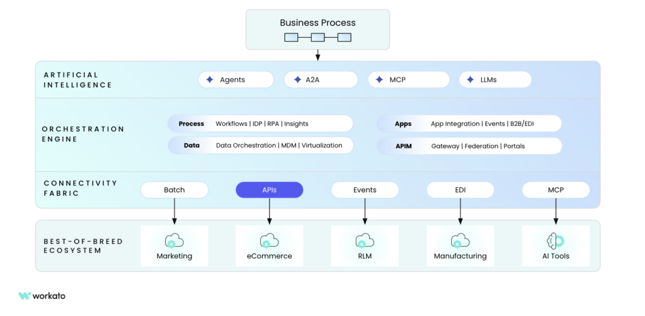Viewport: 645px width, 316px height.
Task: Click the sparkle icon beside Agents
Action: coord(210,79)
